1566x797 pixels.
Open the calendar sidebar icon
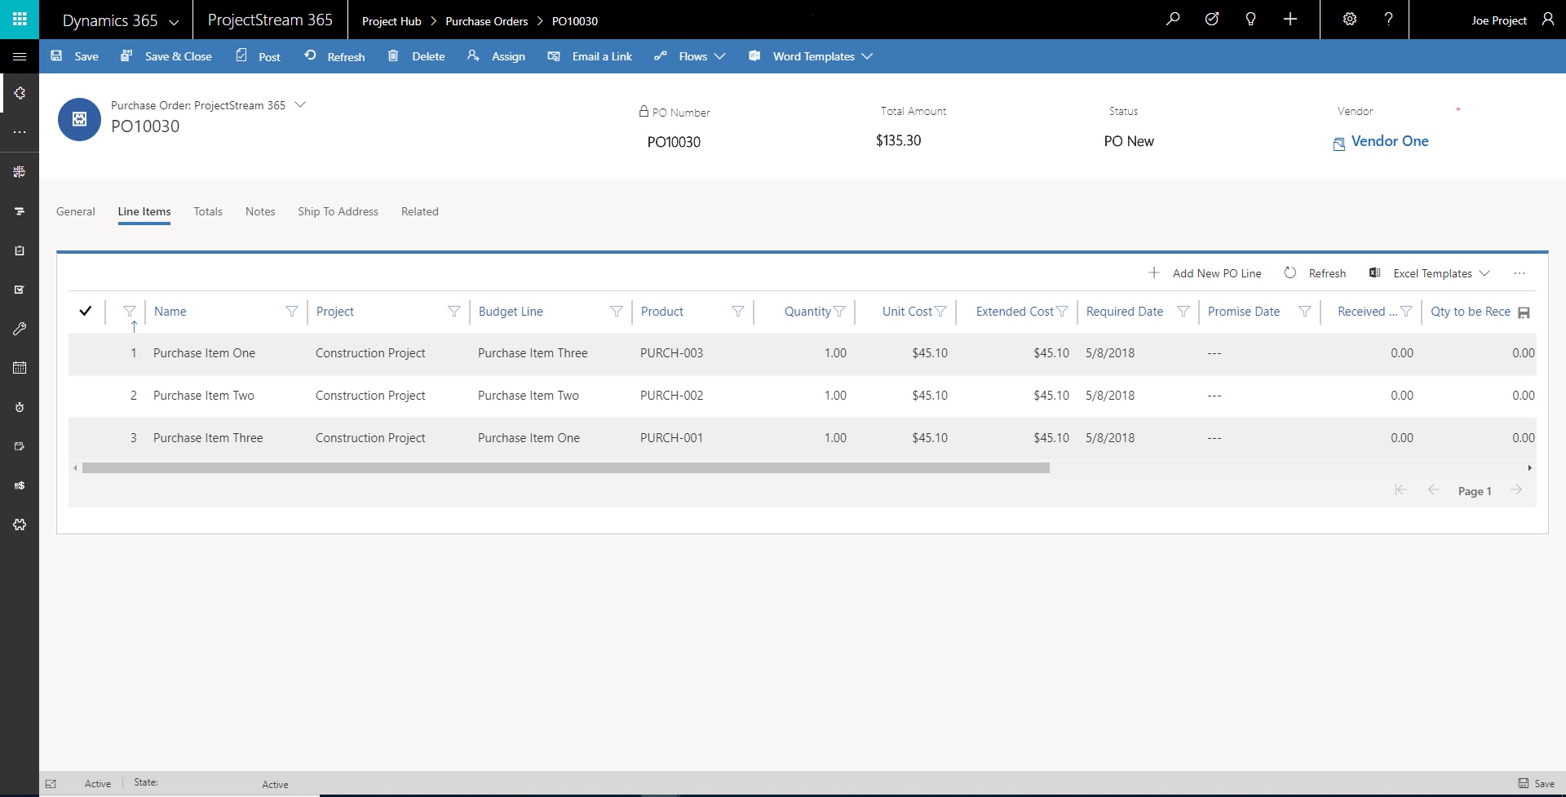tap(20, 368)
